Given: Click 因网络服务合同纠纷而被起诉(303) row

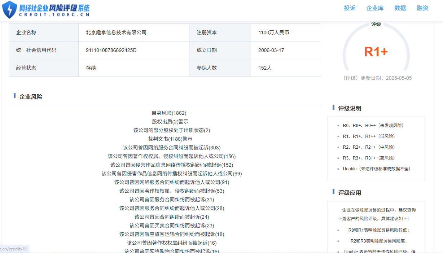Looking at the screenshot, I should point(172,148).
